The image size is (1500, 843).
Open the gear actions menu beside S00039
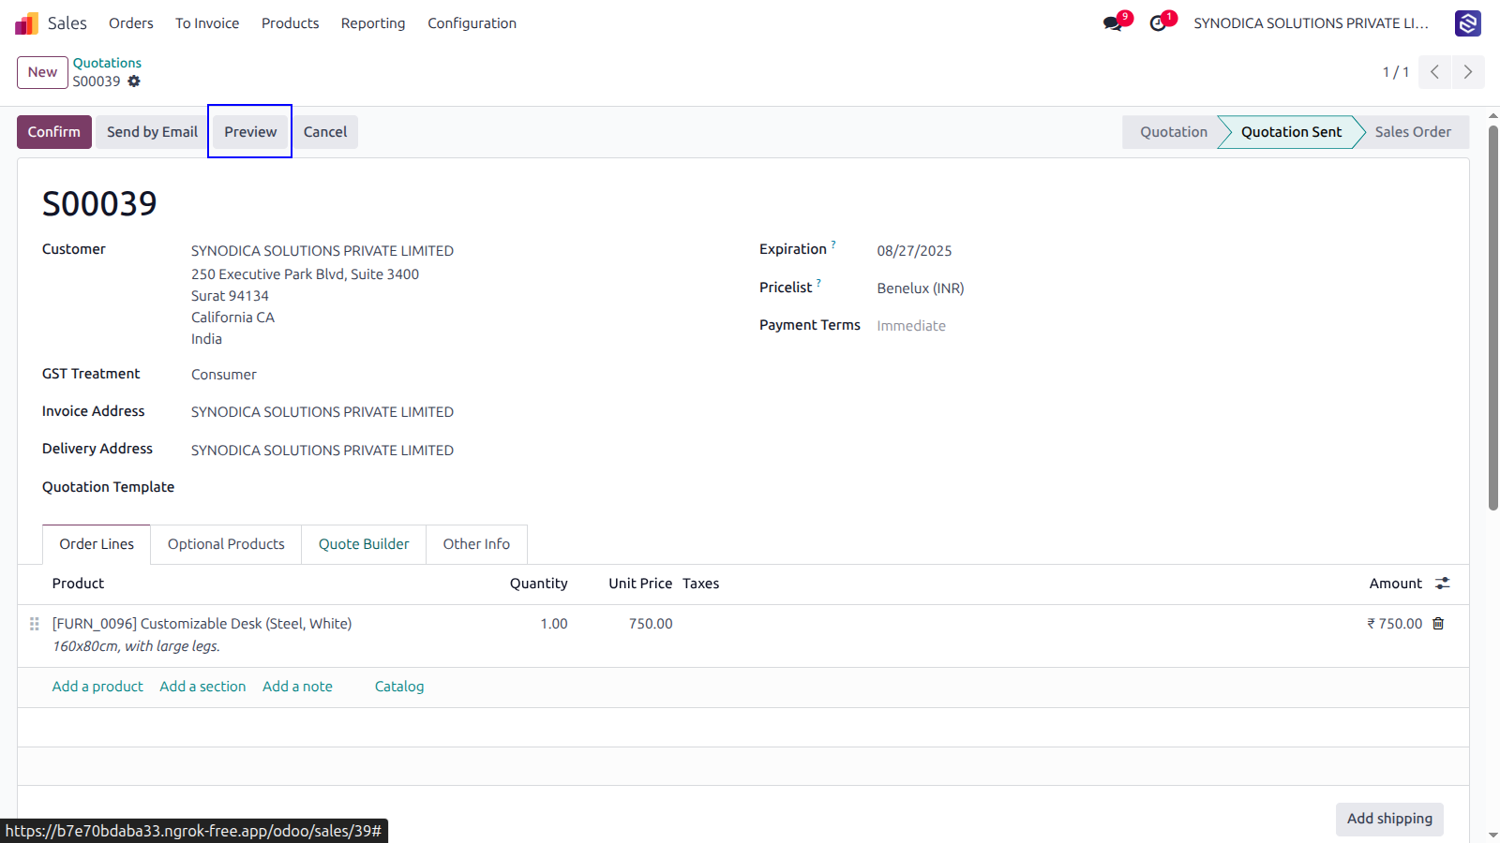[134, 81]
